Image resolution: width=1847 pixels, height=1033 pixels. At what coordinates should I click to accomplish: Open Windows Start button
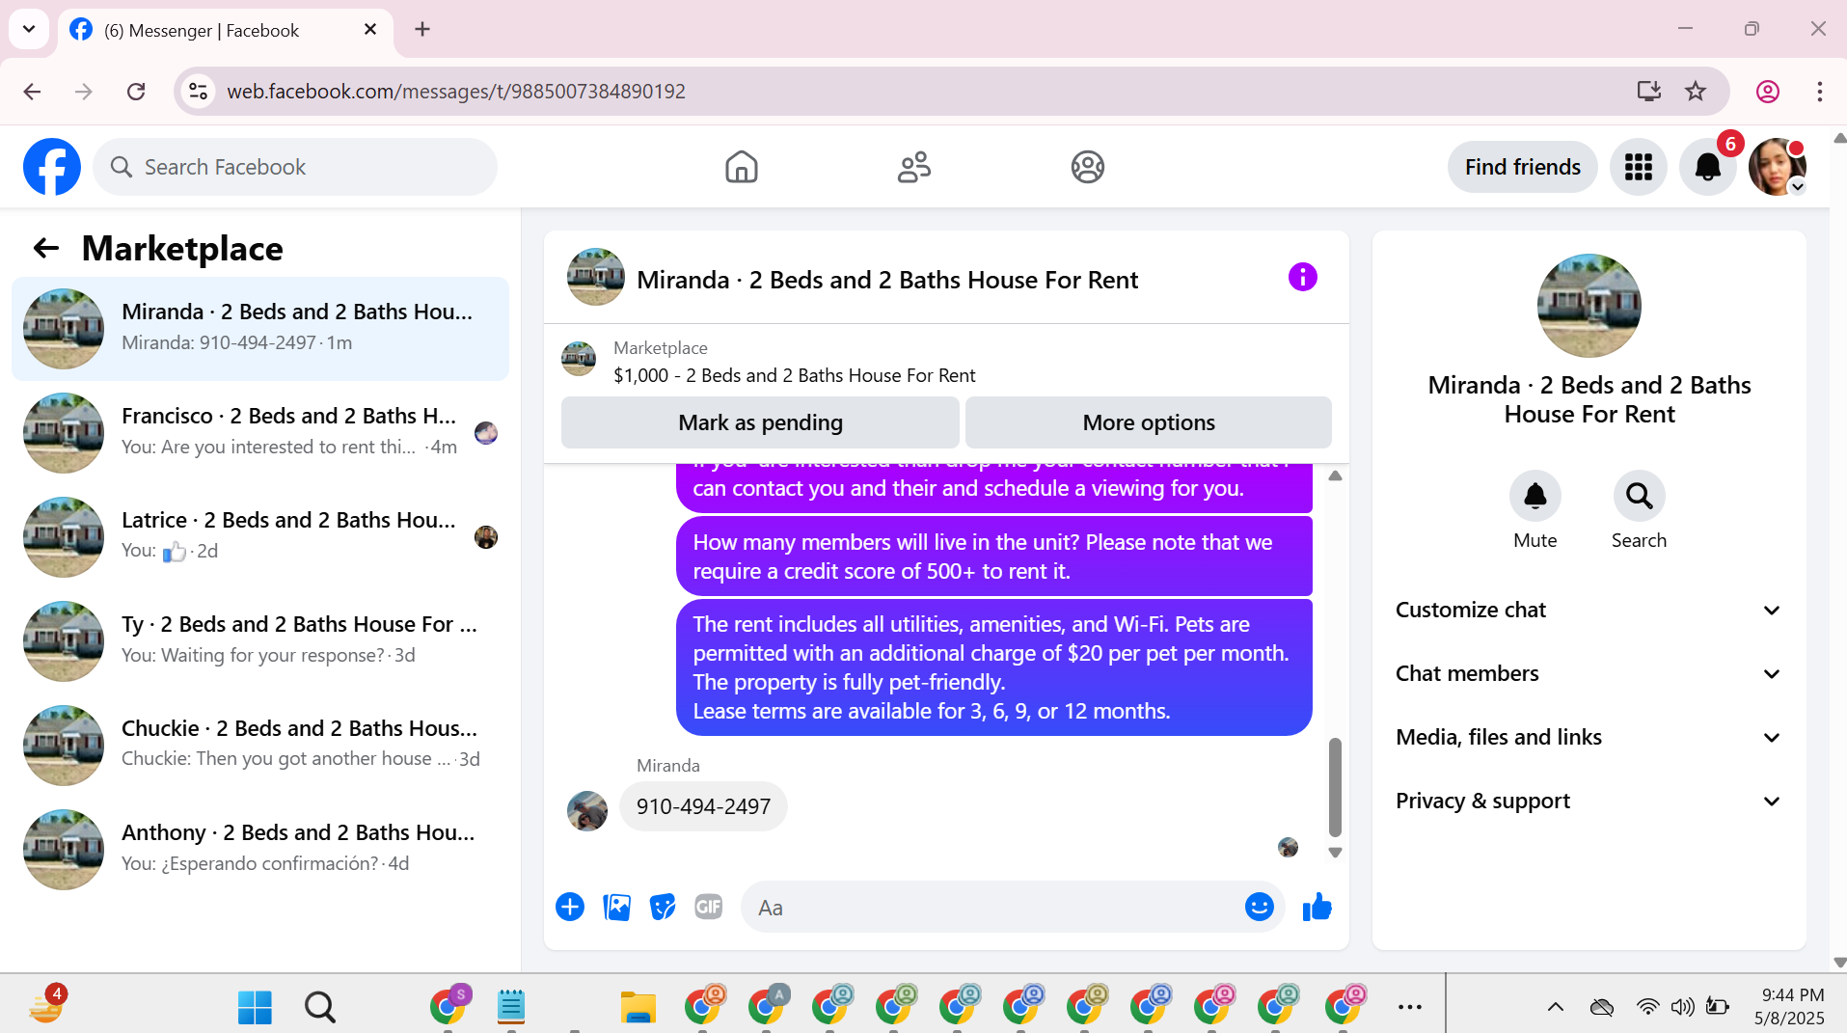tap(255, 1007)
